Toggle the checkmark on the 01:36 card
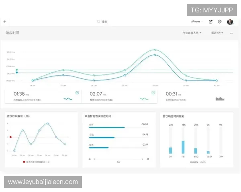Viewport: 241px width, 192px height. (x=77, y=92)
